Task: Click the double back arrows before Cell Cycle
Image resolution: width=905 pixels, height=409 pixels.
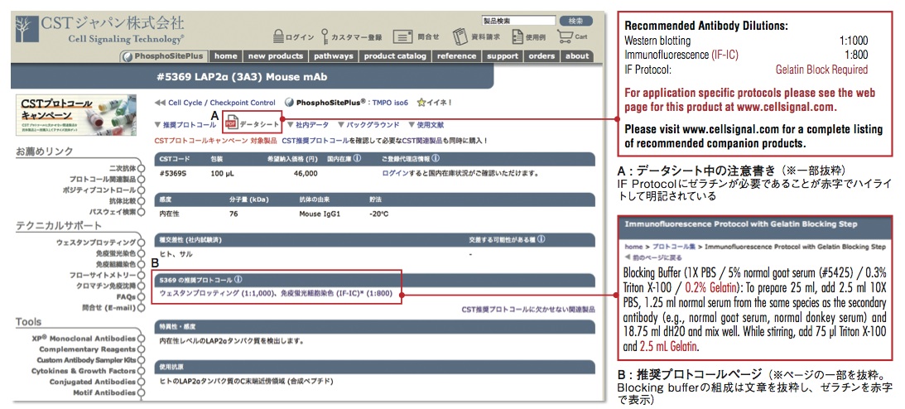Action: (x=160, y=103)
